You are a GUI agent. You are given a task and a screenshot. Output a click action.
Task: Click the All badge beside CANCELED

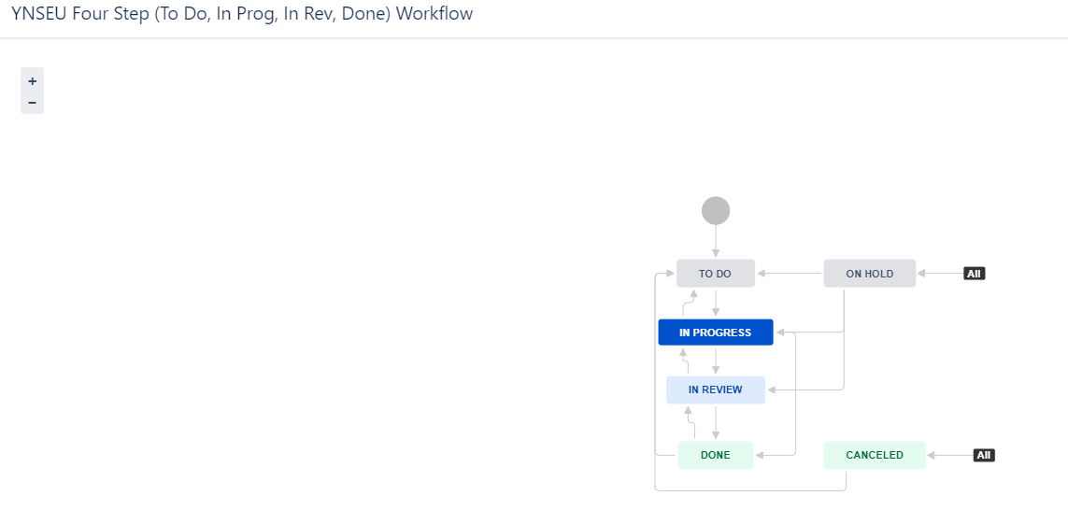[x=984, y=455]
